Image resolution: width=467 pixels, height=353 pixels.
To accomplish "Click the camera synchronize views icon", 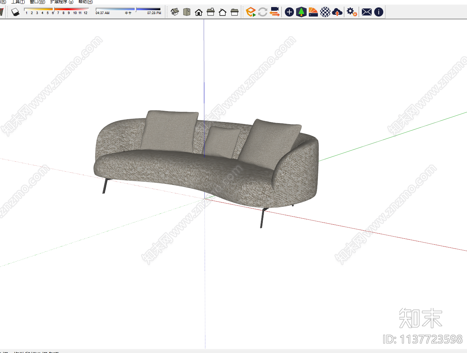I will (275, 12).
